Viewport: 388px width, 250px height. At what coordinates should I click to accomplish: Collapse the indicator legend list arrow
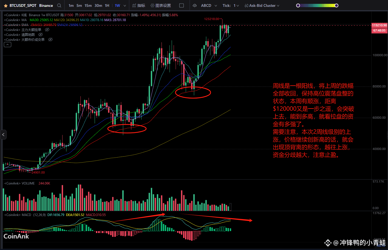click(8, 44)
